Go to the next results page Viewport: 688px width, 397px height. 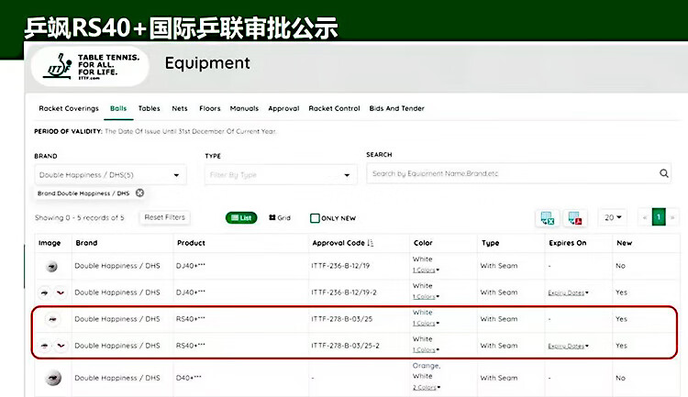(673, 217)
